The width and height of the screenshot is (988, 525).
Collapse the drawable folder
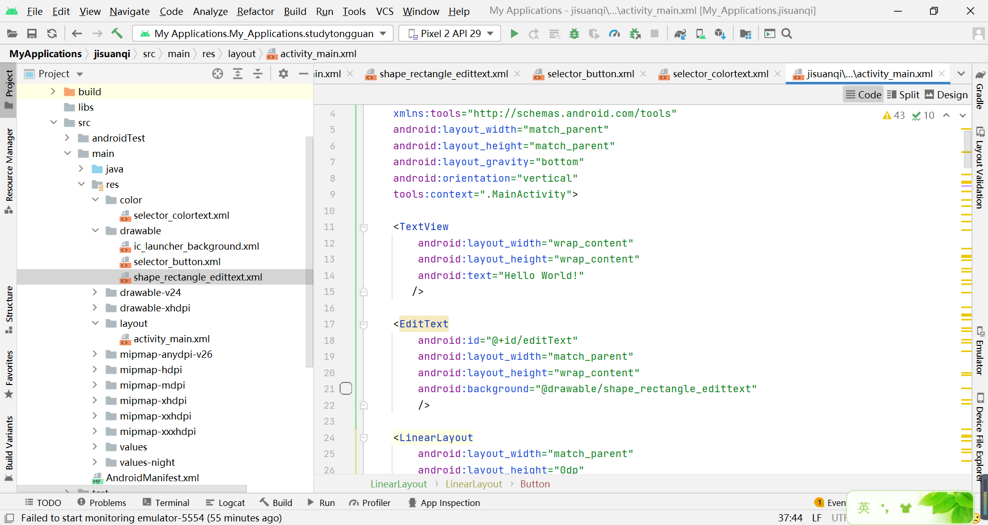(x=95, y=231)
